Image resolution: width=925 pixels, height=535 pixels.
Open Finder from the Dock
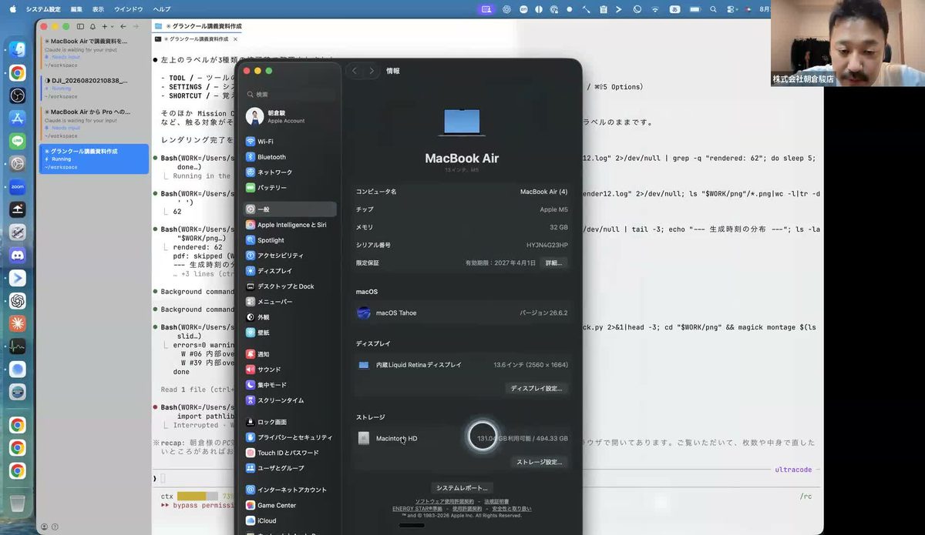18,49
